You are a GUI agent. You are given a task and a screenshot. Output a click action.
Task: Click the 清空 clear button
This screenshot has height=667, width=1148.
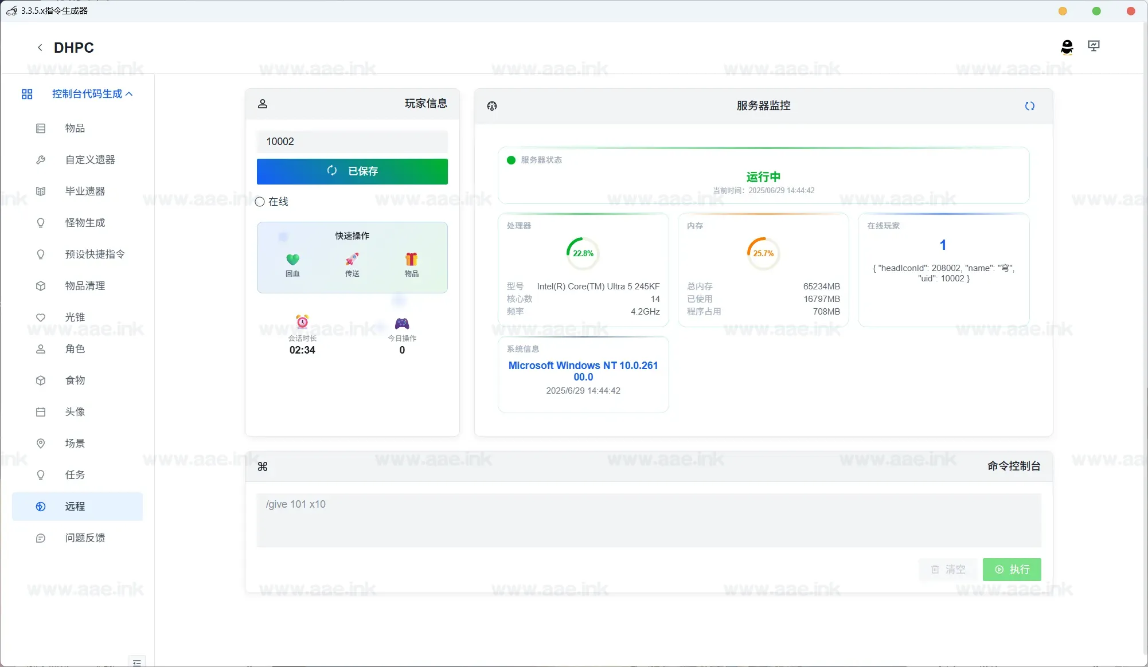pyautogui.click(x=948, y=570)
